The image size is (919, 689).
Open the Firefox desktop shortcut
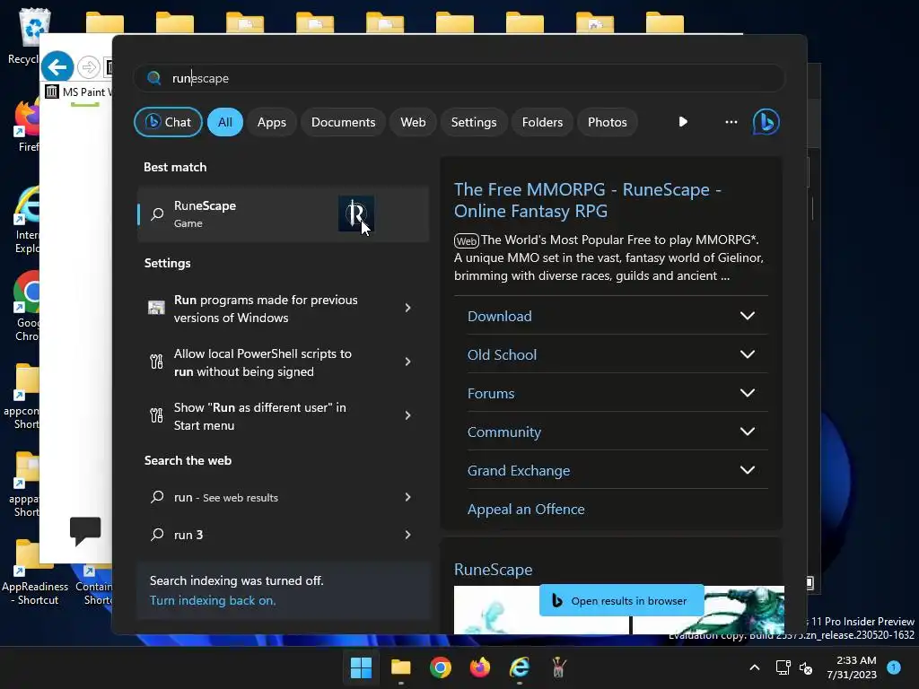[26, 126]
